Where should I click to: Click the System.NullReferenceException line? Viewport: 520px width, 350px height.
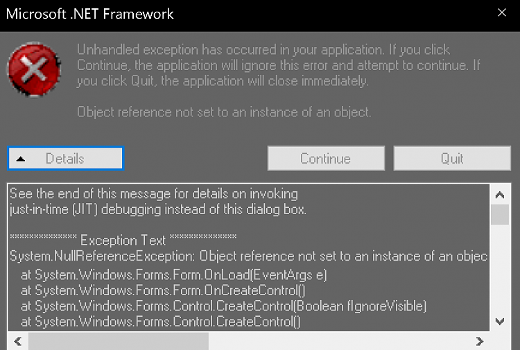click(x=248, y=256)
